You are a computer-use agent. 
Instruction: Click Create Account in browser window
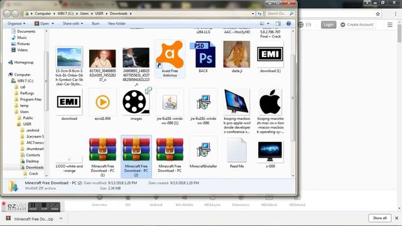click(357, 24)
